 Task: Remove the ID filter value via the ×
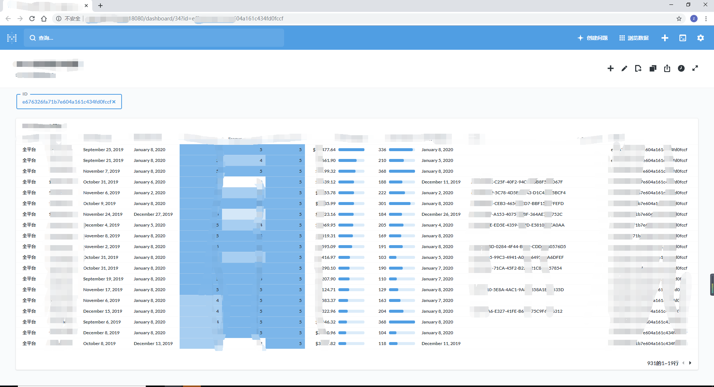point(114,101)
